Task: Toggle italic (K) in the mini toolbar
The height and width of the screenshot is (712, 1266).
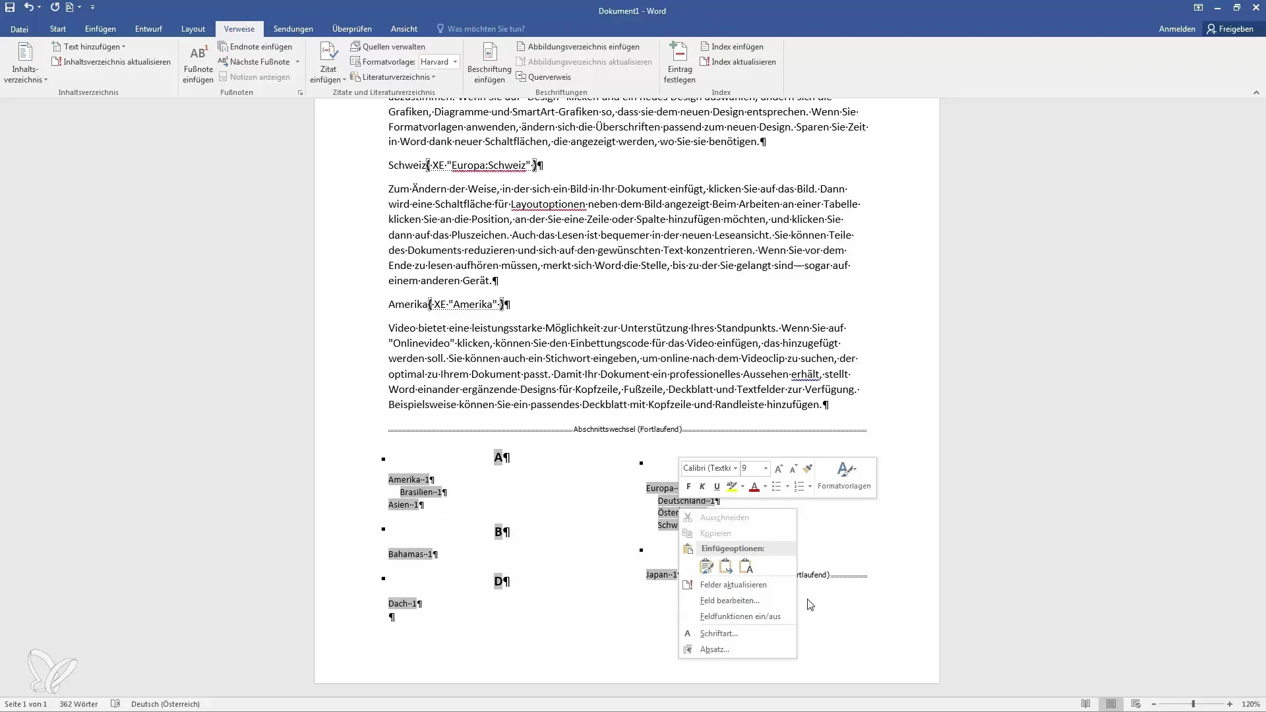Action: tap(702, 487)
